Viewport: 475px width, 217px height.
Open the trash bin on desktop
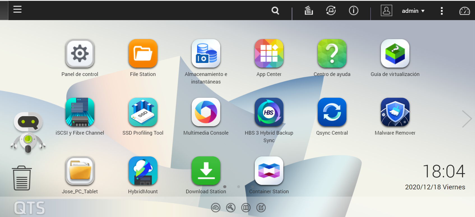22,178
